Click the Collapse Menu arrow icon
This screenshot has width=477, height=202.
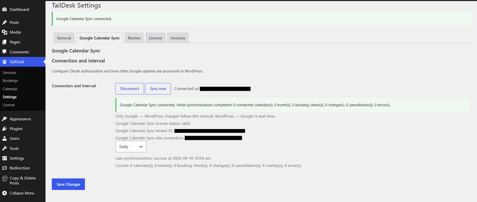[x=5, y=193]
